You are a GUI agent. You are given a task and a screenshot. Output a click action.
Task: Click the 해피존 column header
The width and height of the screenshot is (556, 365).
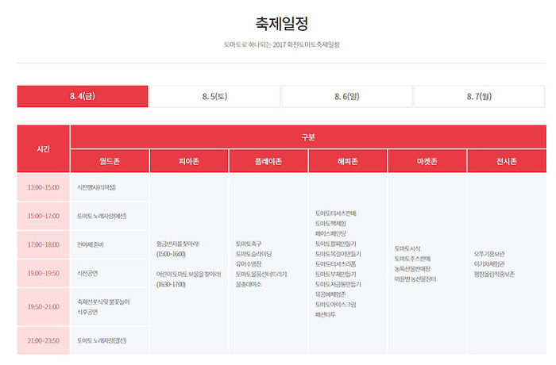pyautogui.click(x=348, y=161)
